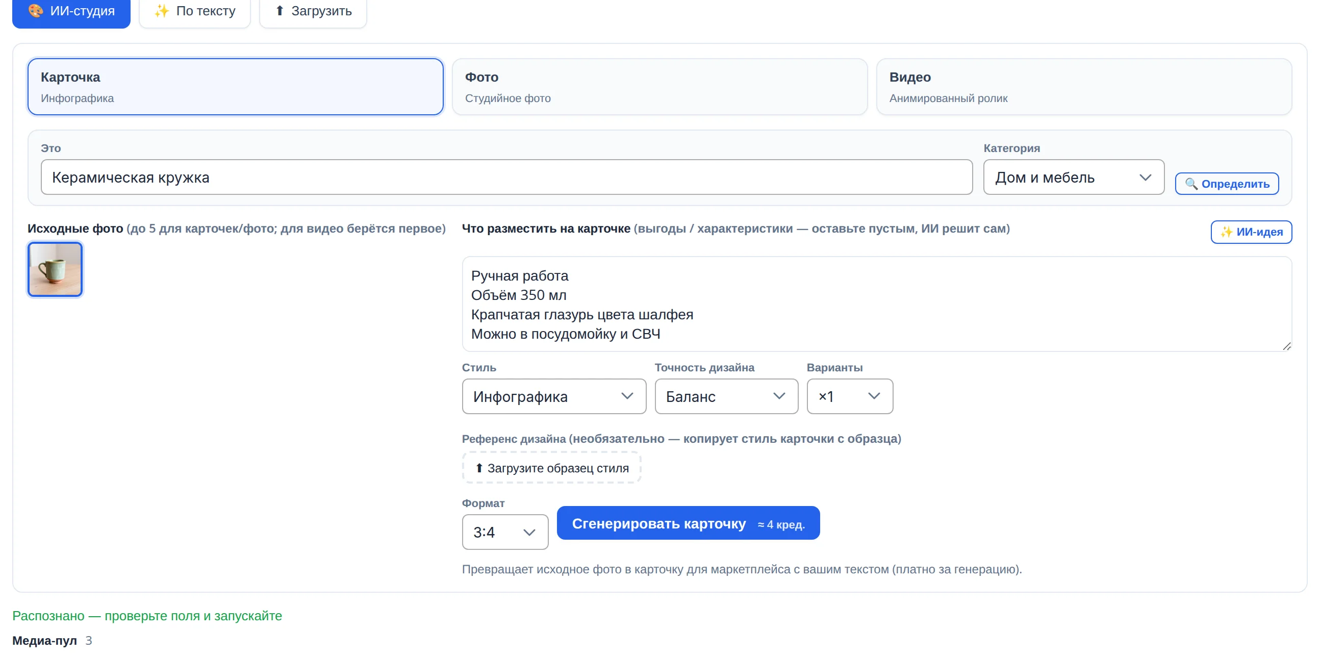This screenshot has width=1320, height=657.
Task: Open the Варианты ×1 dropdown
Action: (850, 396)
